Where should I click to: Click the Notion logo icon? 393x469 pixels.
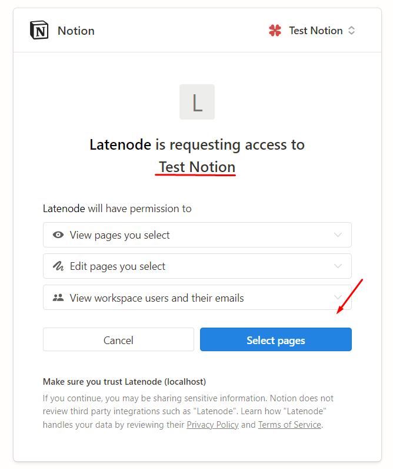pos(39,31)
